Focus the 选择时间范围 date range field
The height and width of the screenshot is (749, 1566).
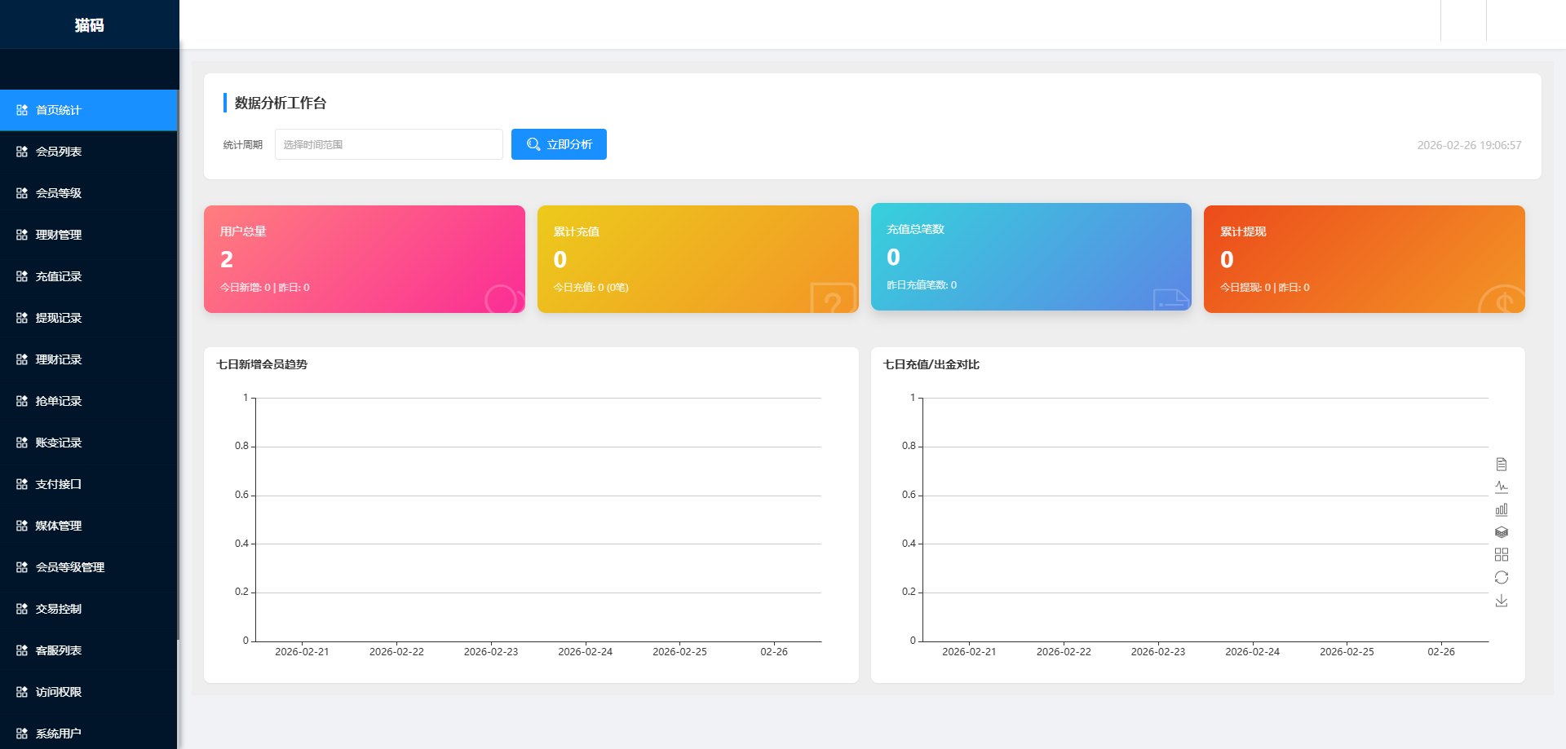tap(388, 144)
